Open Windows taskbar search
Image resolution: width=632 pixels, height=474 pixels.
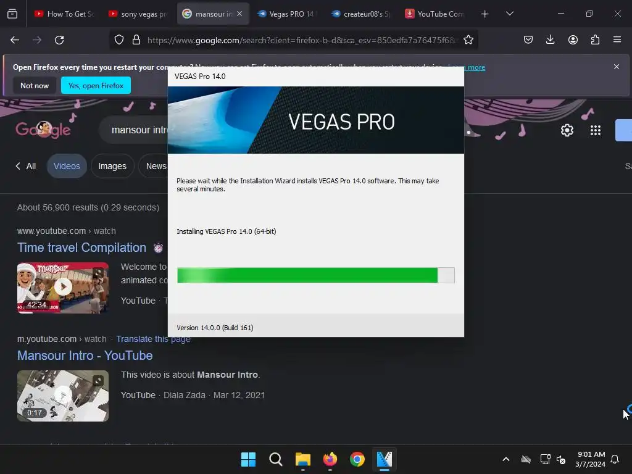(276, 459)
